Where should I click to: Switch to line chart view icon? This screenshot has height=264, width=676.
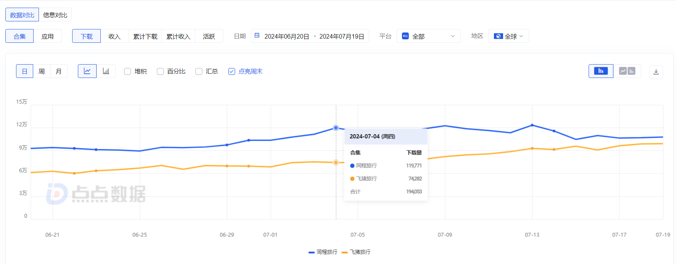87,71
